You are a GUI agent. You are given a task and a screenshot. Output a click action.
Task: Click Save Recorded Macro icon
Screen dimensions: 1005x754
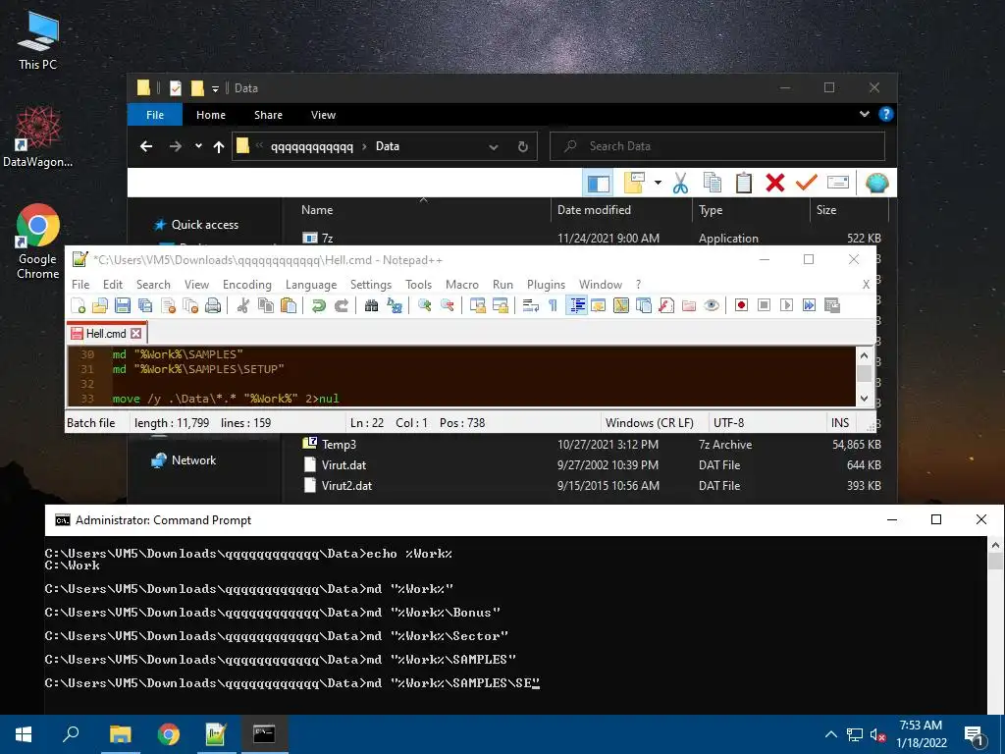832,306
